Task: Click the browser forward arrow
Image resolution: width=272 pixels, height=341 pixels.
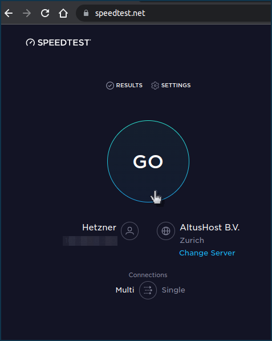Action: tap(27, 13)
